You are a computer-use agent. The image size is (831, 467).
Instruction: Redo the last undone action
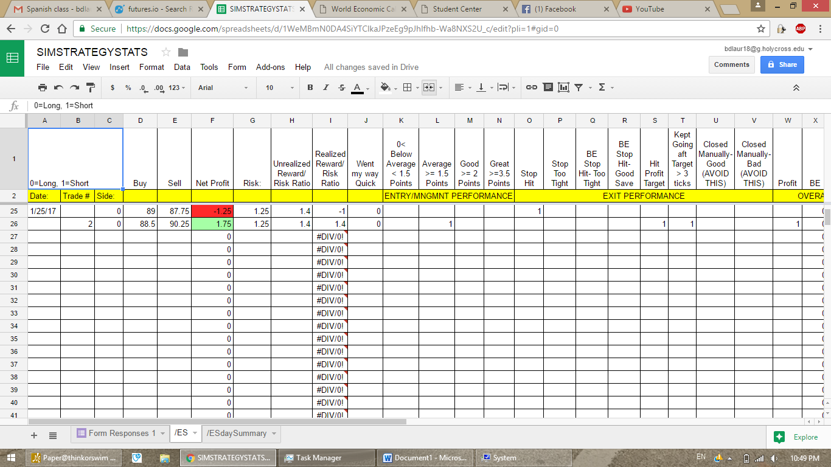click(x=74, y=88)
